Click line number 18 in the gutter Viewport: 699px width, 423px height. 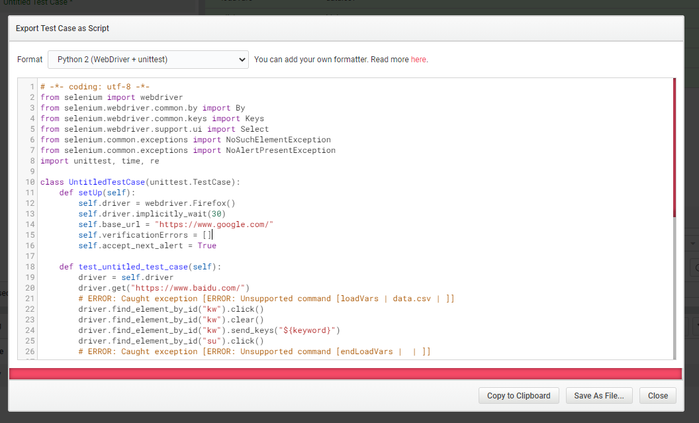point(30,267)
